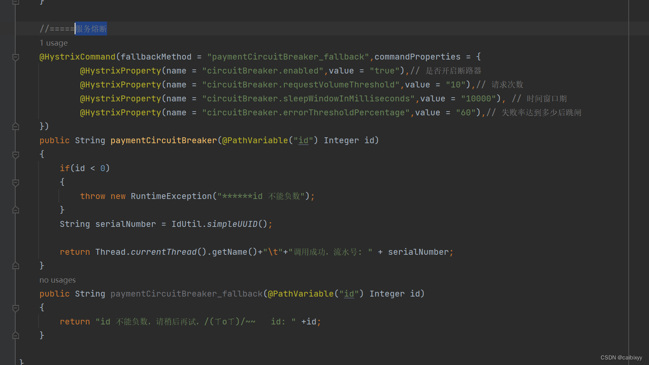Click the selected comment text 服务熔断

(x=91, y=29)
